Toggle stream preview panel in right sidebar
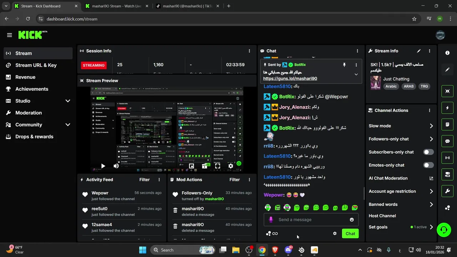 (x=447, y=91)
